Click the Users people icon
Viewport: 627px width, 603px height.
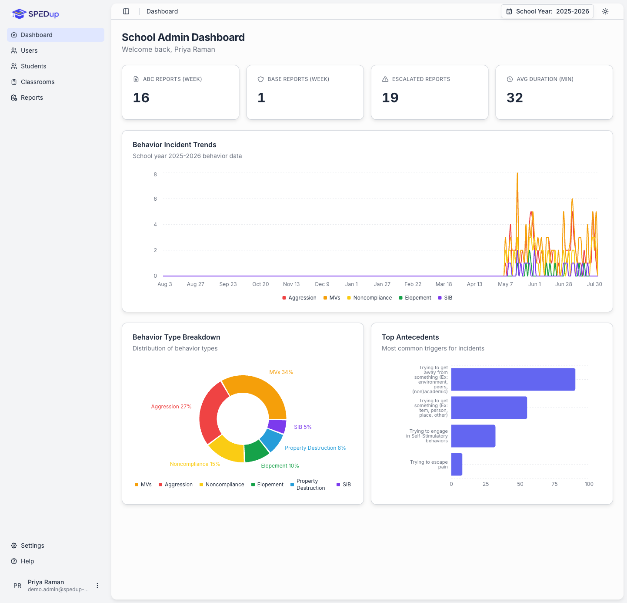(x=14, y=51)
